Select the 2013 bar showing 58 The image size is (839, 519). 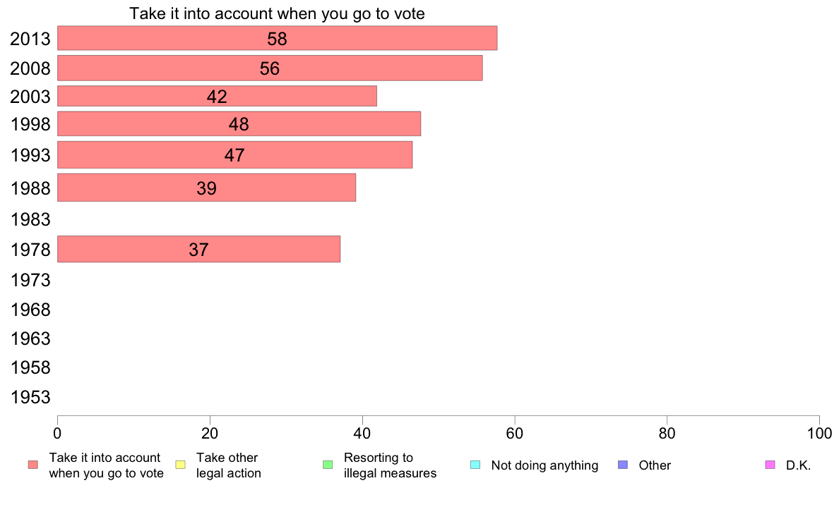click(277, 38)
